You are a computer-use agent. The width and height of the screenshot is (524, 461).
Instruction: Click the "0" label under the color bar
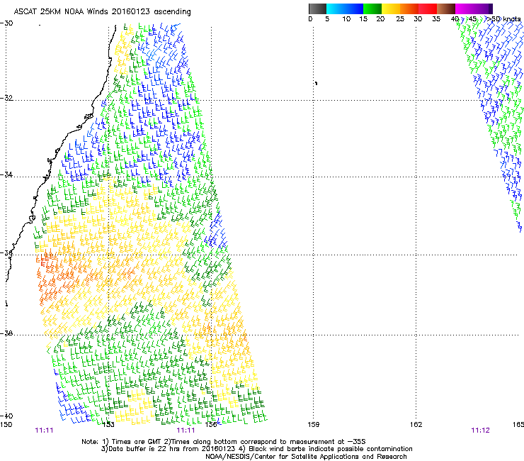click(310, 19)
